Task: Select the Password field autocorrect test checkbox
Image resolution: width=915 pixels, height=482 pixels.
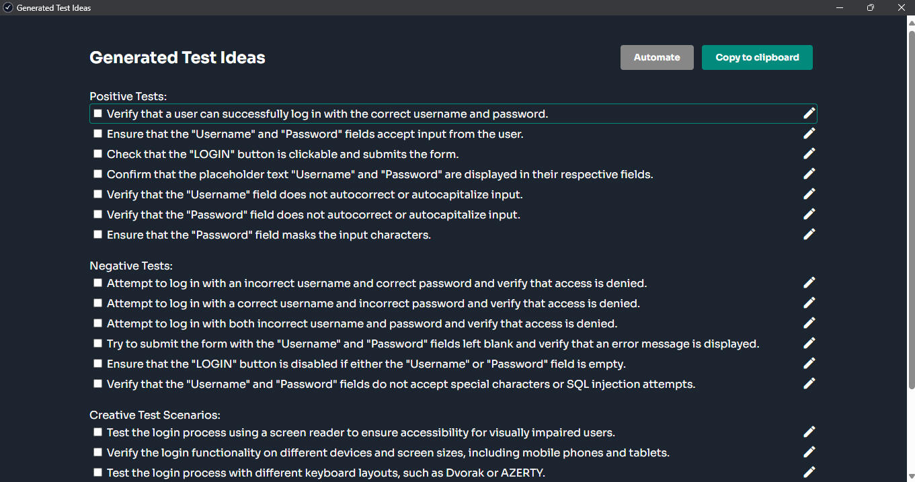Action: pyautogui.click(x=98, y=214)
